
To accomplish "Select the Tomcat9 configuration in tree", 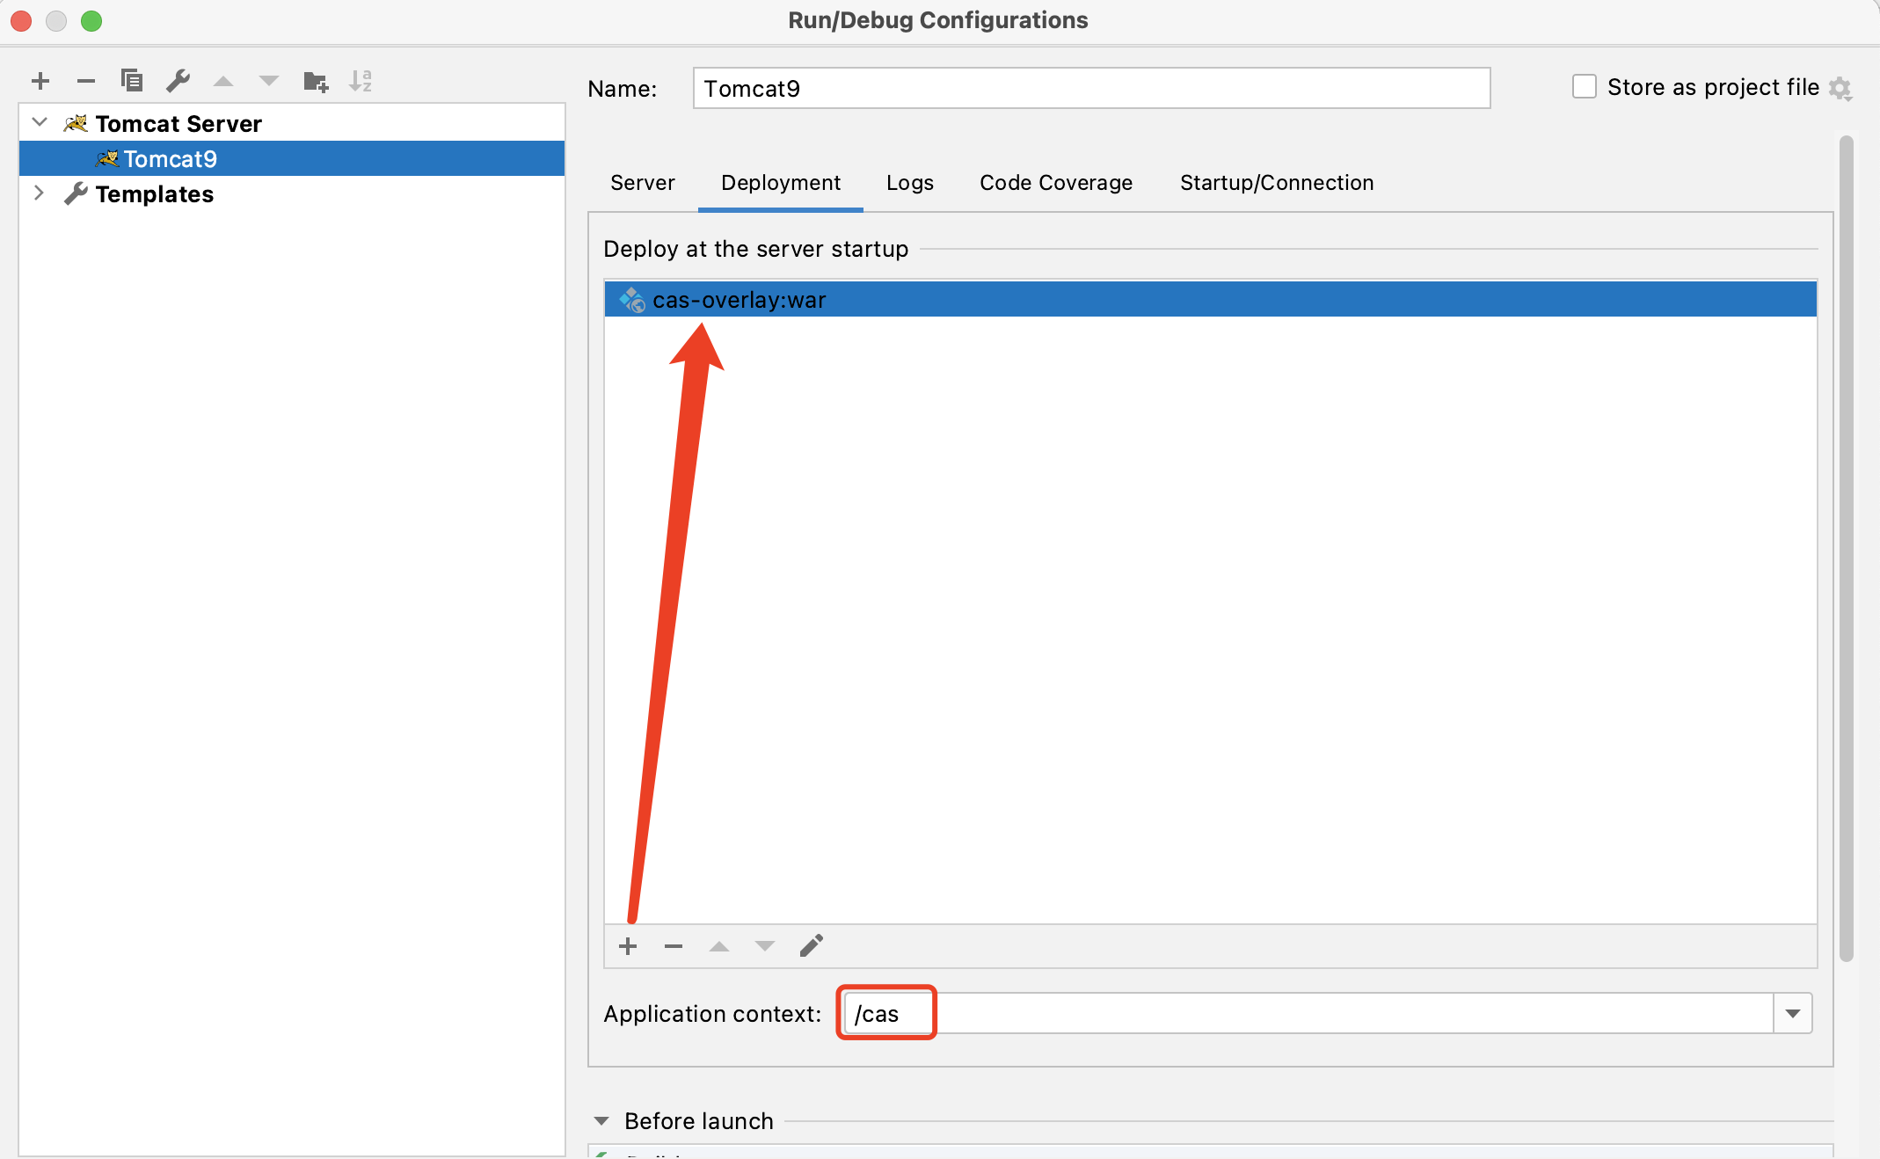I will 292,158.
